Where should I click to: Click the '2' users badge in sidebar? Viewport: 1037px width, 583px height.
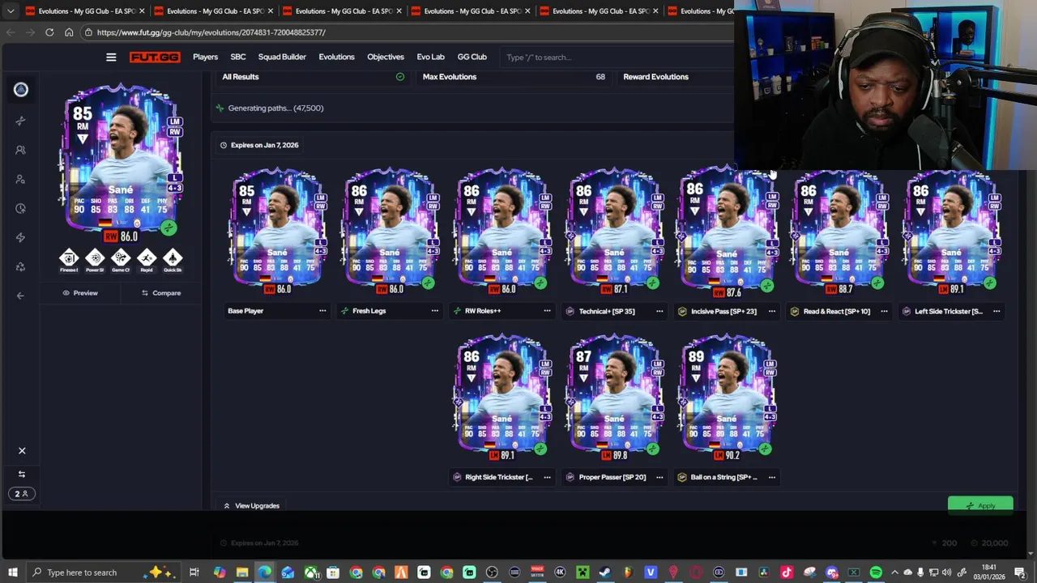point(22,494)
